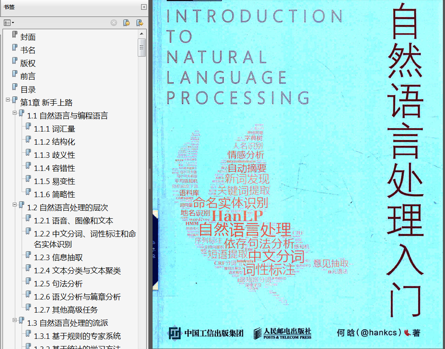Open the 前言 bookmark
This screenshot has height=349, width=445.
(28, 76)
